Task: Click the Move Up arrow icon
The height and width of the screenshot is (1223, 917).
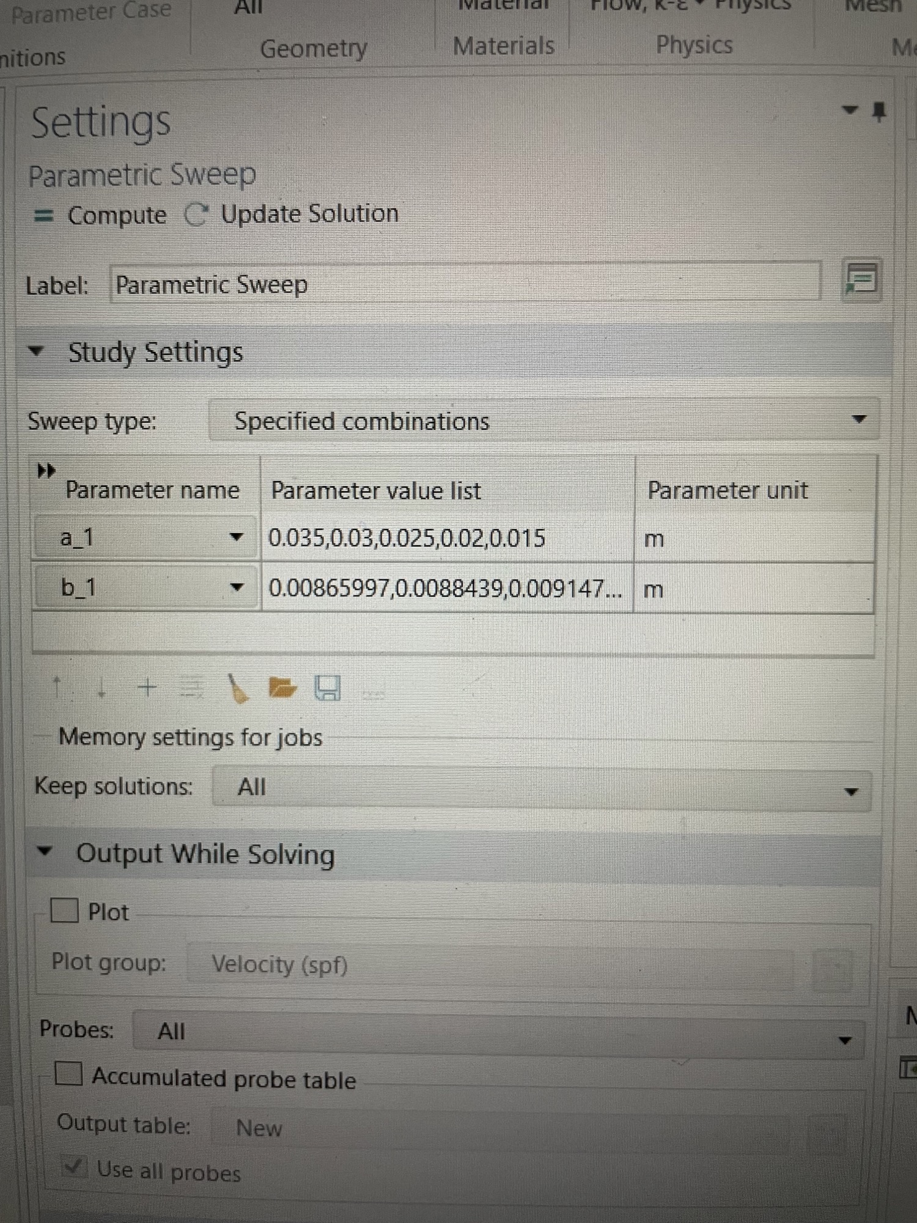Action: coord(57,688)
